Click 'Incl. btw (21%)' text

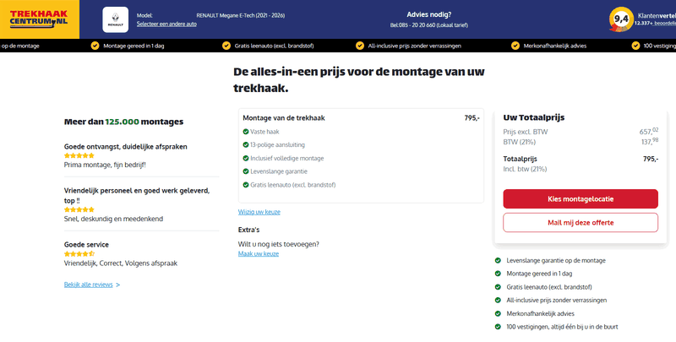[525, 169]
